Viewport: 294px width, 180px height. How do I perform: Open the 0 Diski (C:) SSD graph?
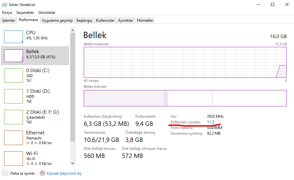(14, 75)
